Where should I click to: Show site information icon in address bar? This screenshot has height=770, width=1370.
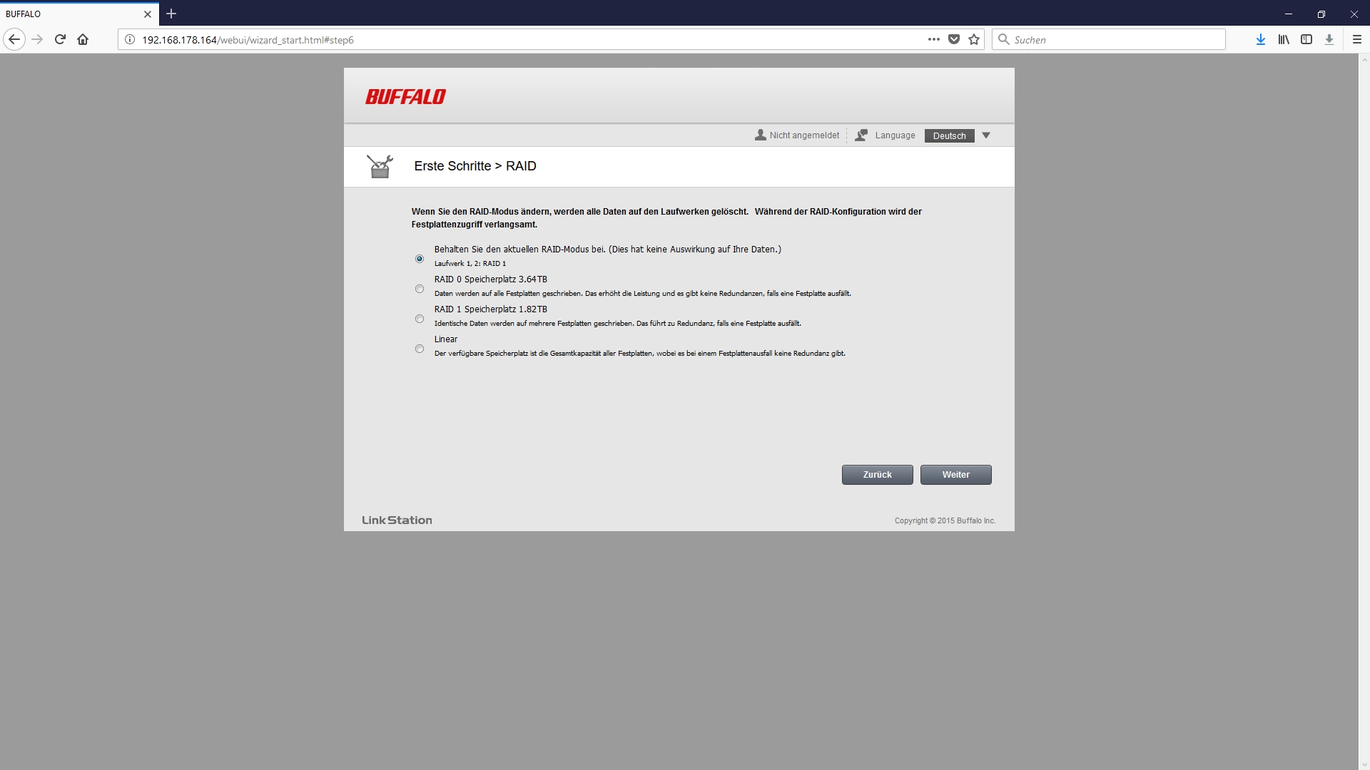(130, 40)
